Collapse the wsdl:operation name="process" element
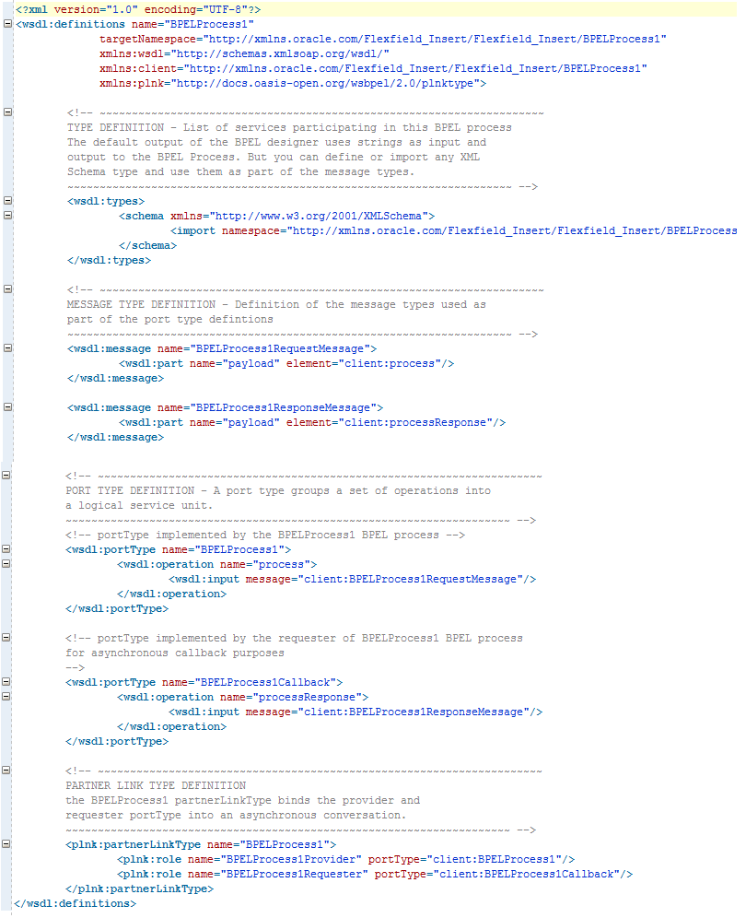 point(6,563)
